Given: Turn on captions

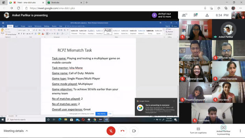Looking at the screenshot, I should coord(198,131).
